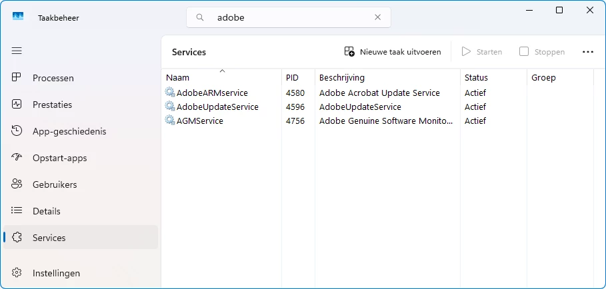Click Actief status of AGMService
Image resolution: width=606 pixels, height=289 pixels.
point(475,121)
